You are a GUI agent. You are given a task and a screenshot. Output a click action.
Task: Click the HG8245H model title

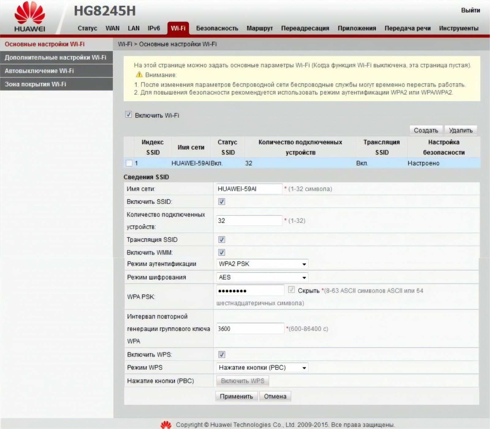click(105, 11)
